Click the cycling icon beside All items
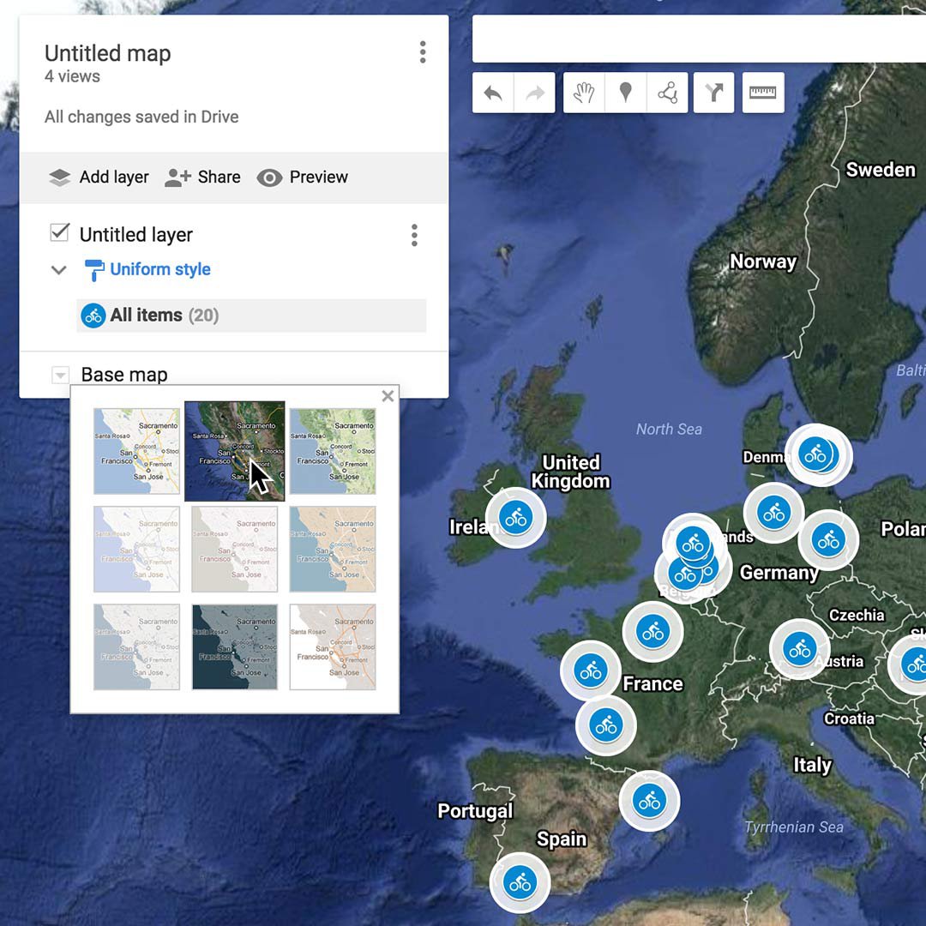Viewport: 926px width, 926px height. 93,316
